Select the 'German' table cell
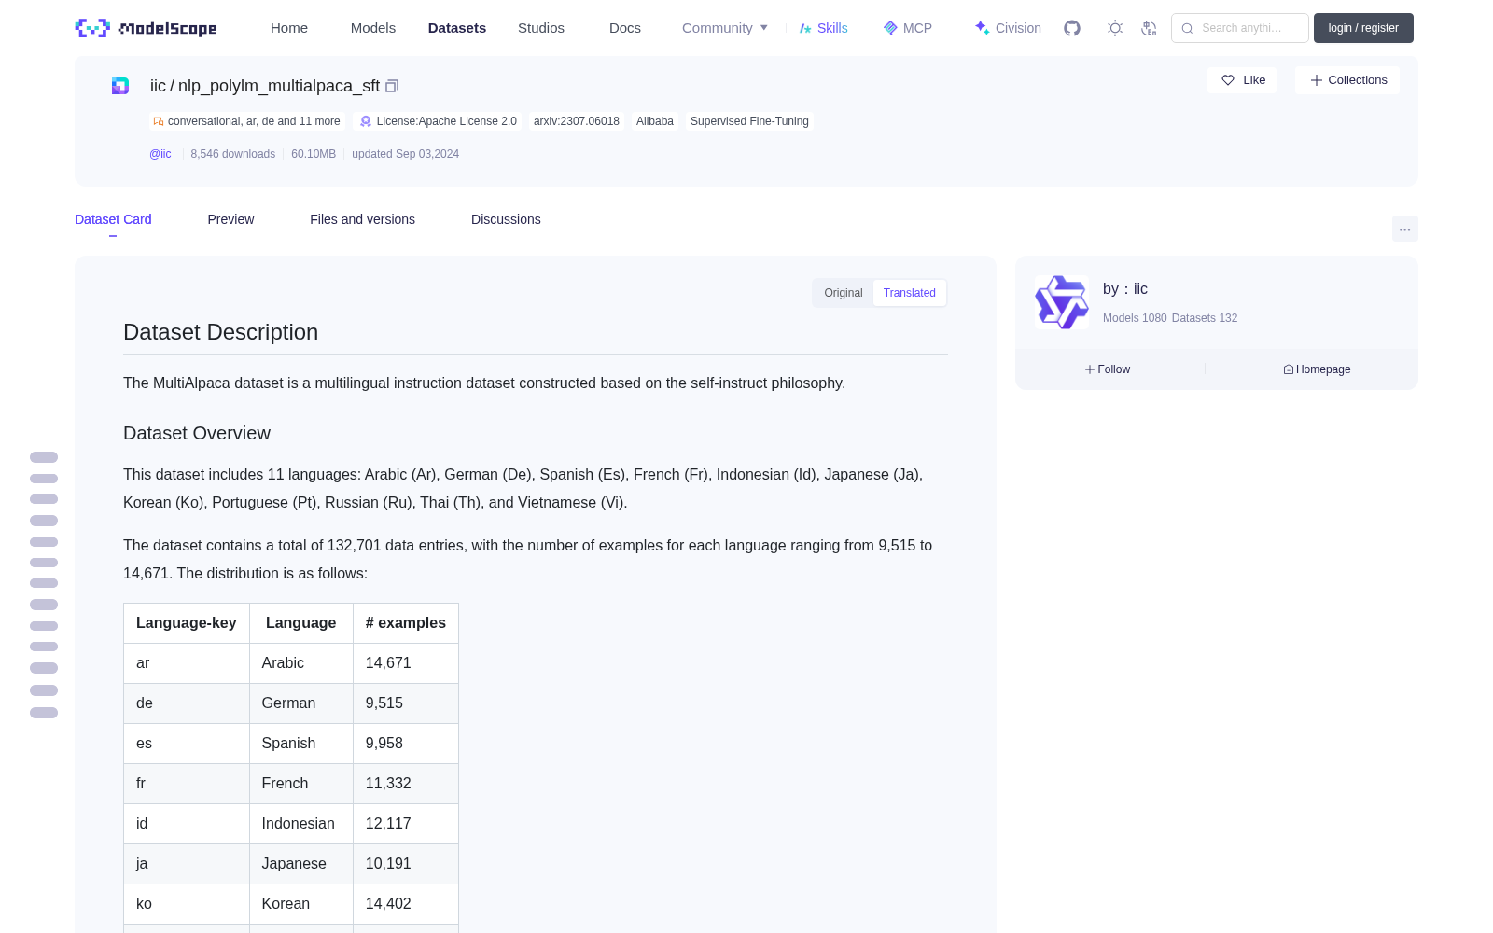1493x933 pixels. pyautogui.click(x=300, y=703)
